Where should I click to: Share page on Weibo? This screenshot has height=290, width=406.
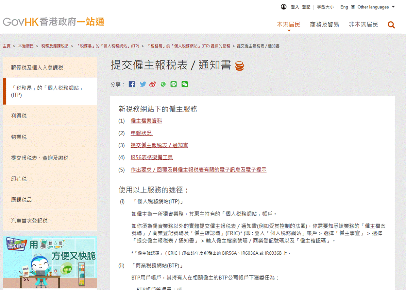[153, 84]
